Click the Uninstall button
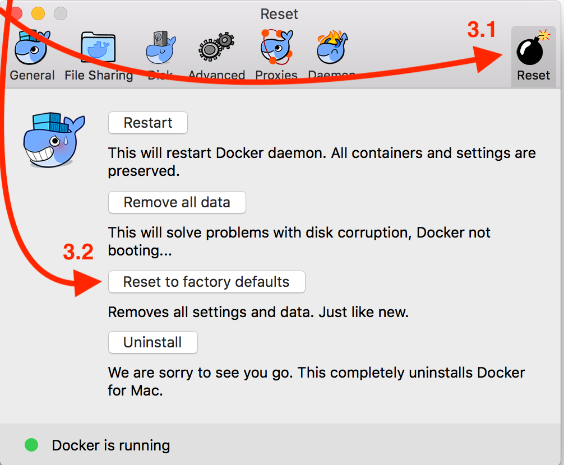The height and width of the screenshot is (465, 564). (x=152, y=342)
